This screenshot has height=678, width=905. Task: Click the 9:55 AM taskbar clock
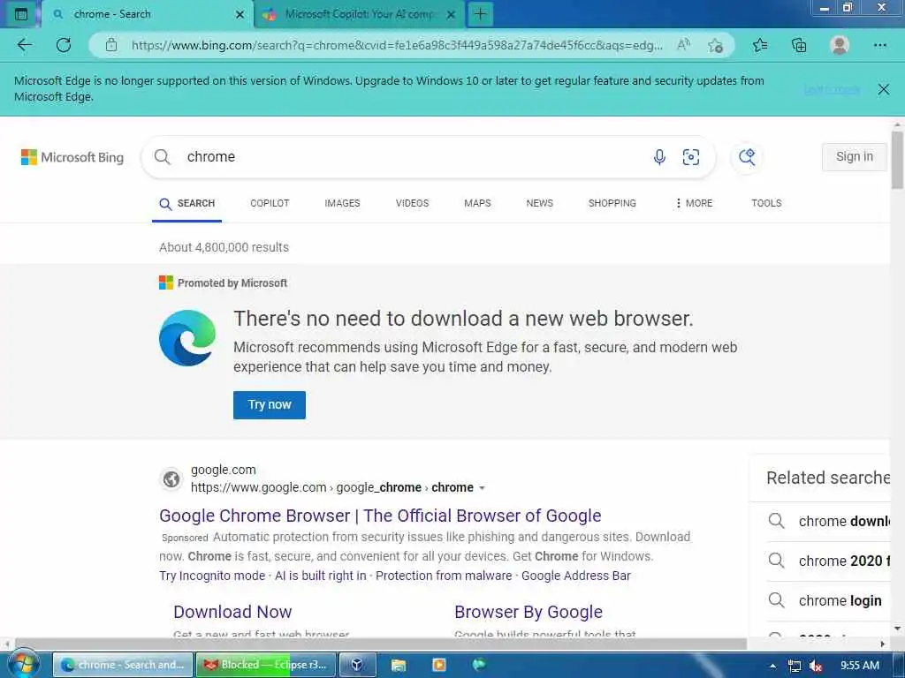pyautogui.click(x=859, y=666)
